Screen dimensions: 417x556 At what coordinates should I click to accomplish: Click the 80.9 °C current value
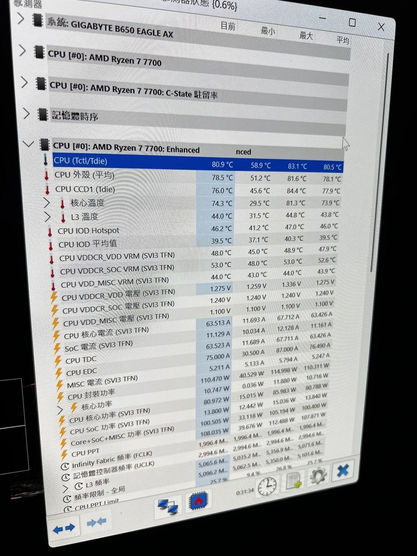tap(222, 165)
